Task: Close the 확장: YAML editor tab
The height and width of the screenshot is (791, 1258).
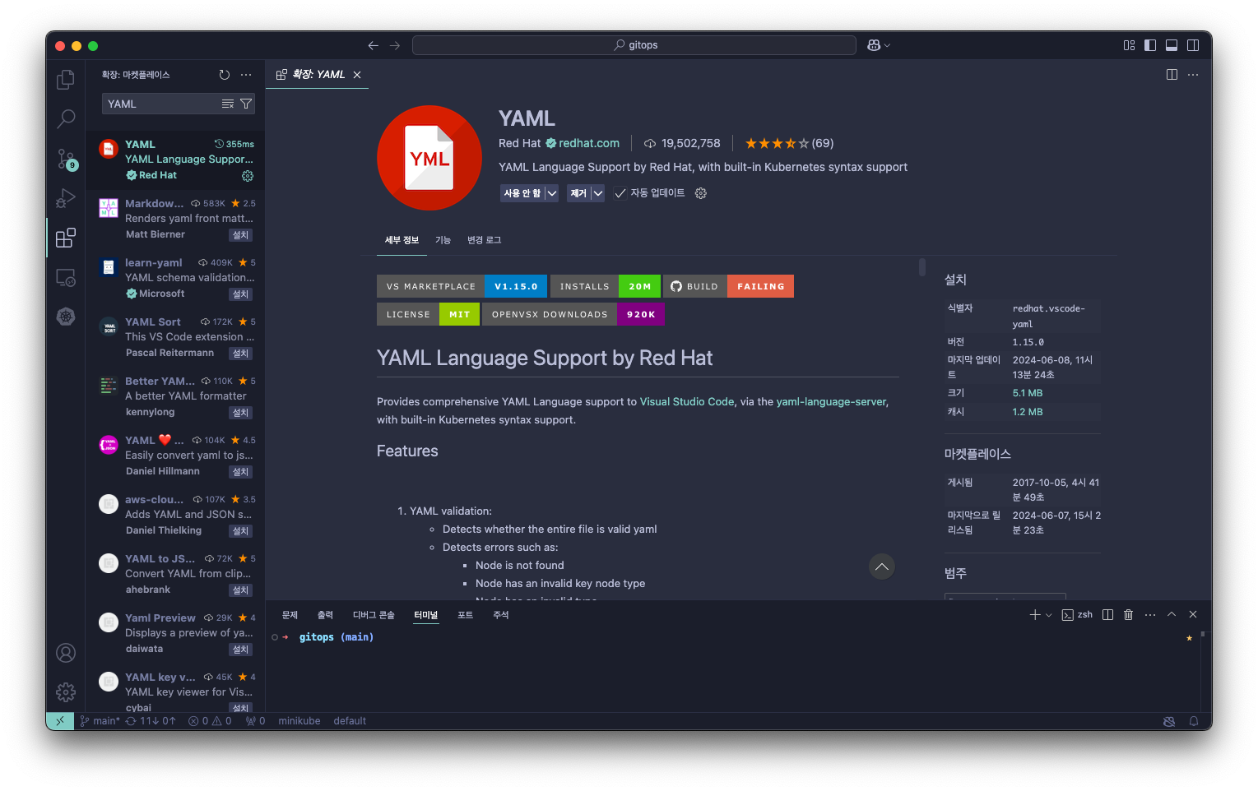Action: 357,75
